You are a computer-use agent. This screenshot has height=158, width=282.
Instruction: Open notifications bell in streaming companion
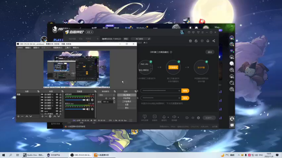208,41
